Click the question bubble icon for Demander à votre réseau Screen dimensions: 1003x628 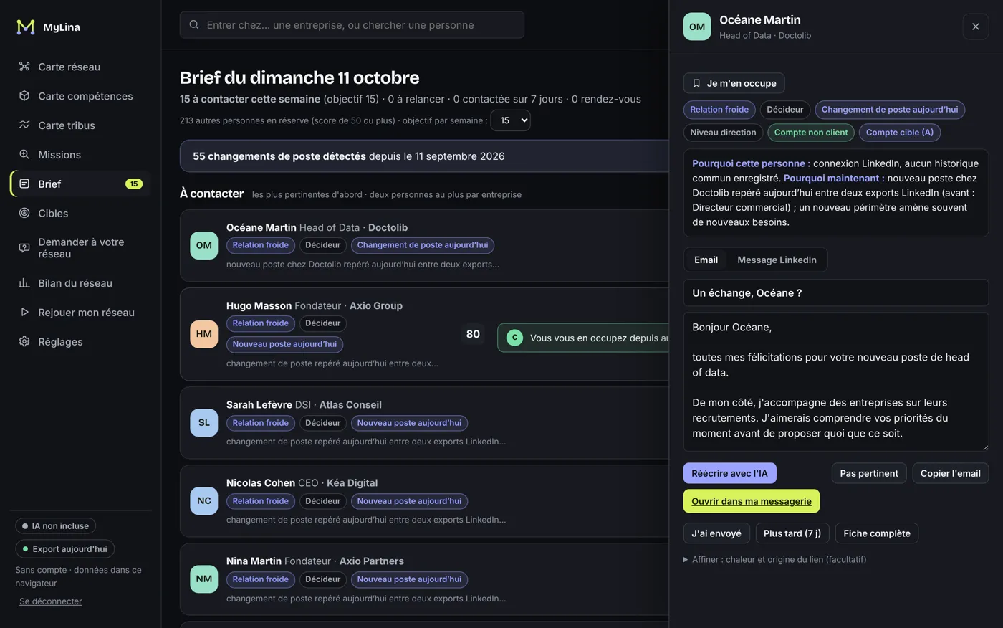coord(24,248)
